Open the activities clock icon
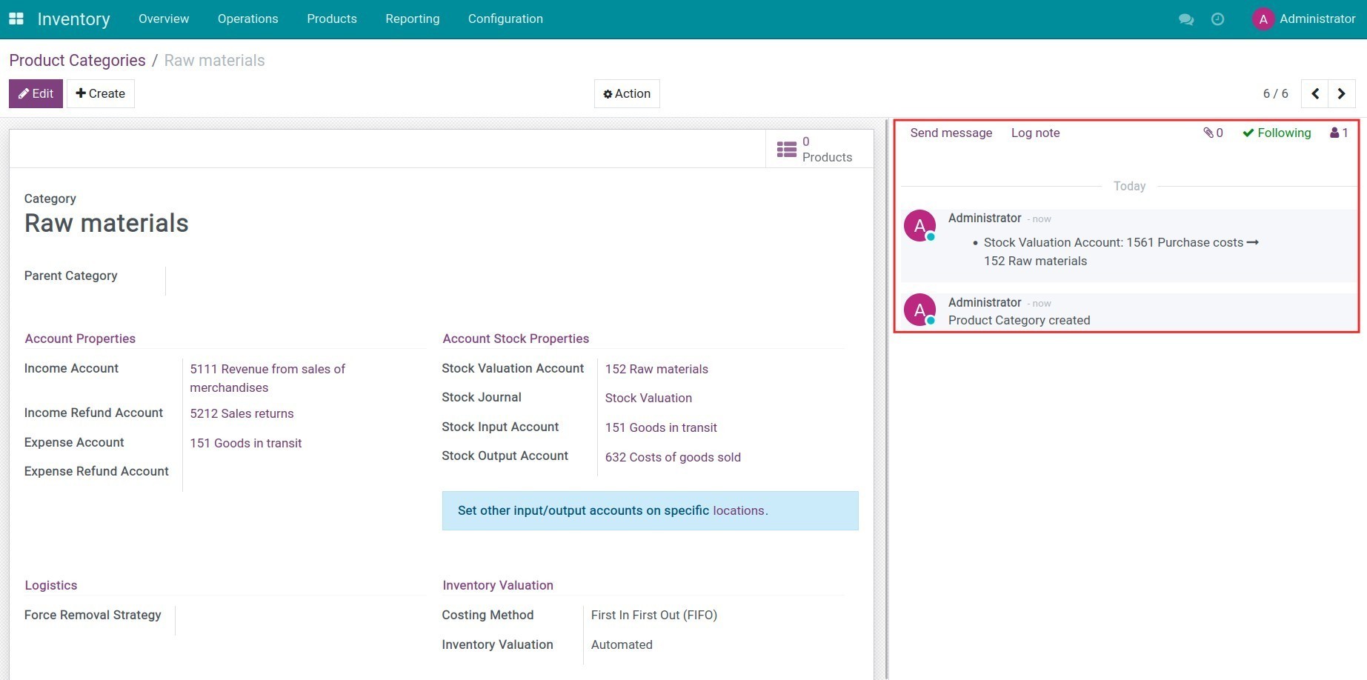Image resolution: width=1367 pixels, height=680 pixels. click(1217, 19)
